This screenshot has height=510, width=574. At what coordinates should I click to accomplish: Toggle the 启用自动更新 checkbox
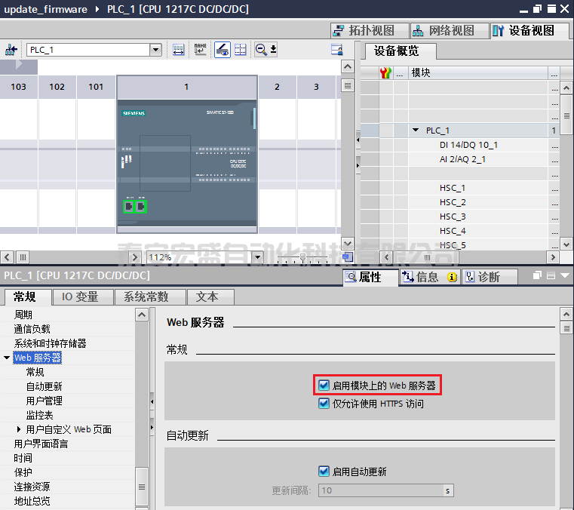(x=324, y=472)
